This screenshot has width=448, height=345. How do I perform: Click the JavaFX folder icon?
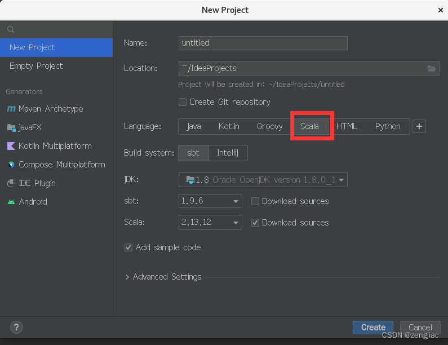(x=11, y=127)
